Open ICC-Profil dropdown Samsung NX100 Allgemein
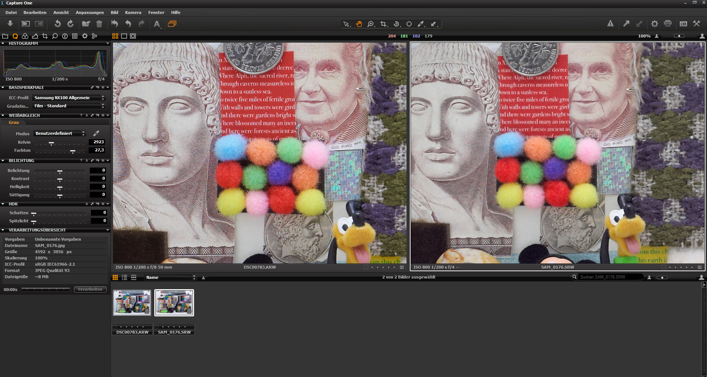707x377 pixels. [69, 98]
